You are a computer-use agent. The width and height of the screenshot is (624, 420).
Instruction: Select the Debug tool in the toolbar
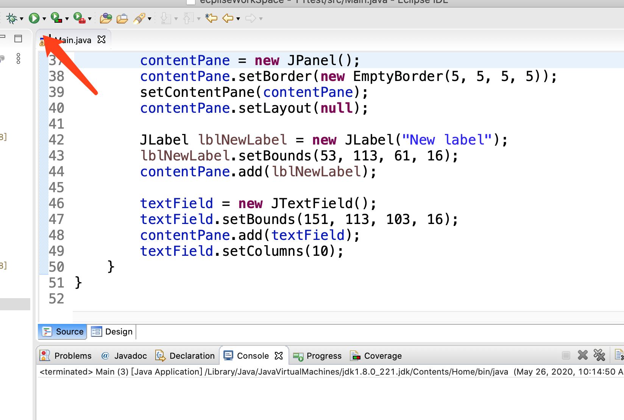pyautogui.click(x=11, y=18)
